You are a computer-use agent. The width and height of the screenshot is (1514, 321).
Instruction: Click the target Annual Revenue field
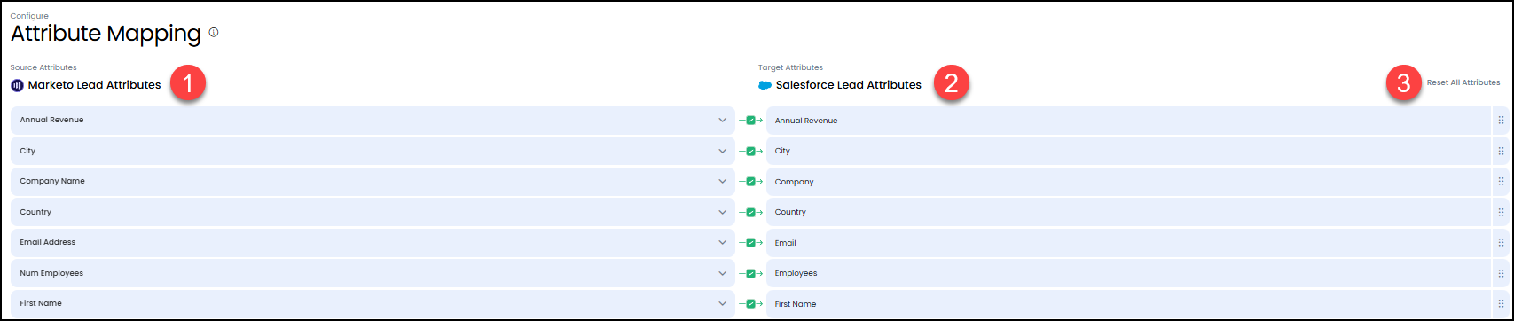1128,121
